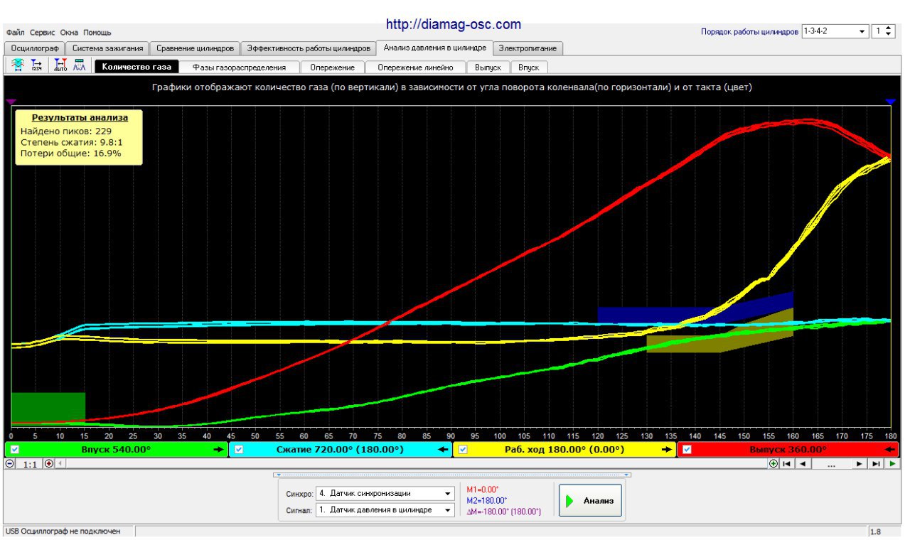Open the Синхро sensor dropdown
Image resolution: width=910 pixels, height=540 pixels.
click(447, 493)
